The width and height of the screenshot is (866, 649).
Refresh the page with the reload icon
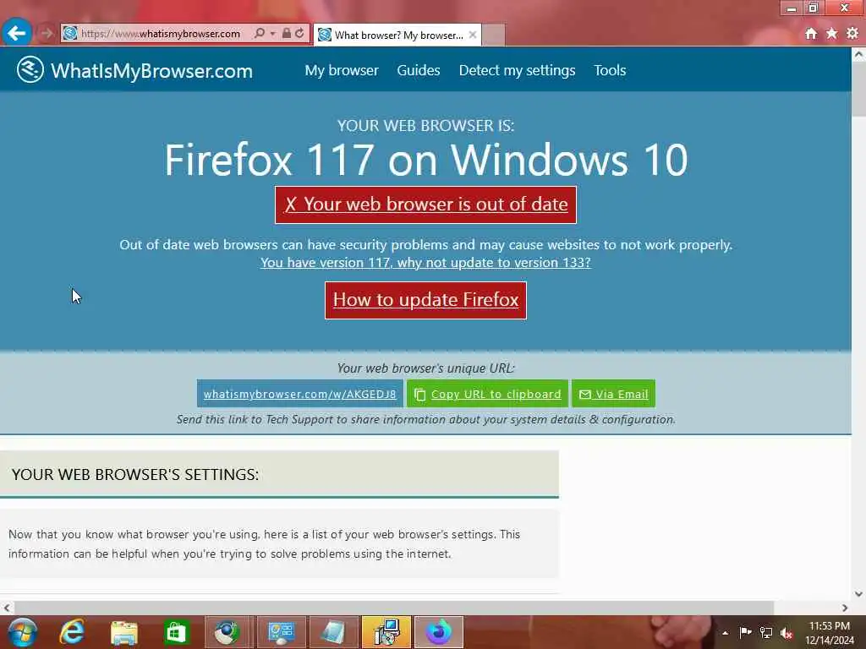(299, 33)
